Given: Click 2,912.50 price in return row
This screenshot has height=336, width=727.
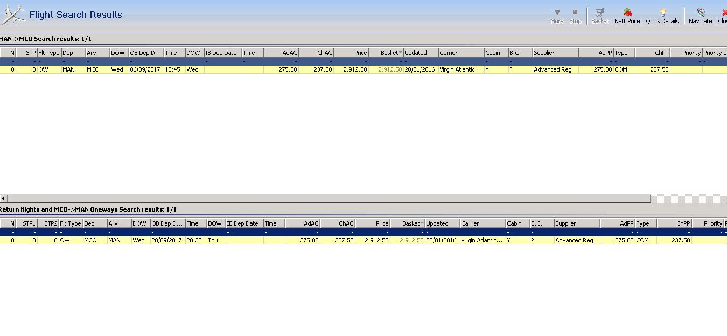Looking at the screenshot, I should tap(373, 240).
